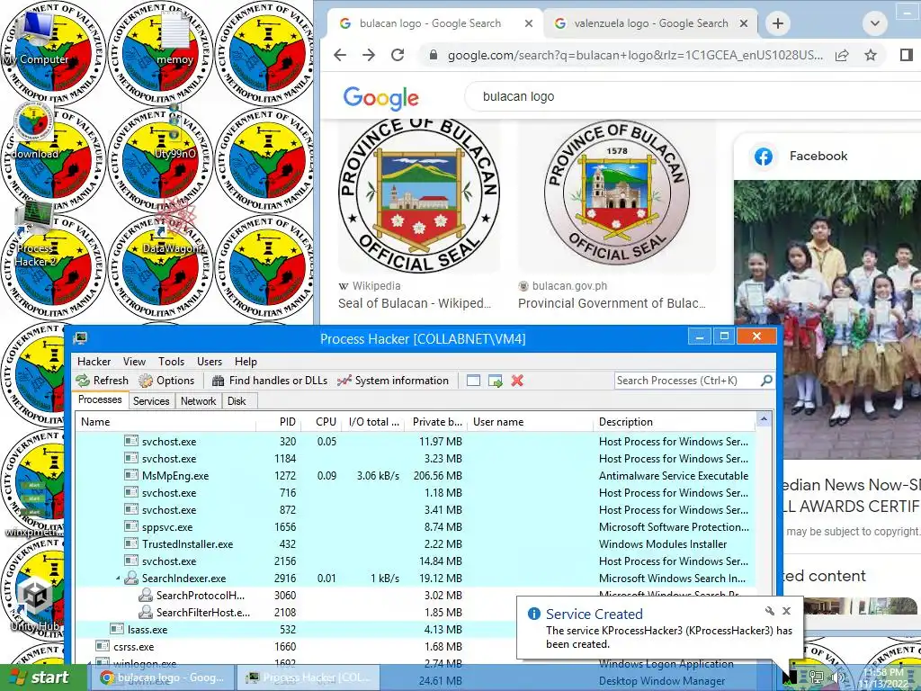Select the MsMpEng.exe process row
Viewport: 921px width, 691px height.
click(416, 475)
